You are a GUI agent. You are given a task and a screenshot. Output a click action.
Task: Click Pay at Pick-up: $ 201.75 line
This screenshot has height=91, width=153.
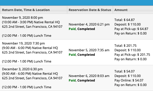(x=132, y=54)
